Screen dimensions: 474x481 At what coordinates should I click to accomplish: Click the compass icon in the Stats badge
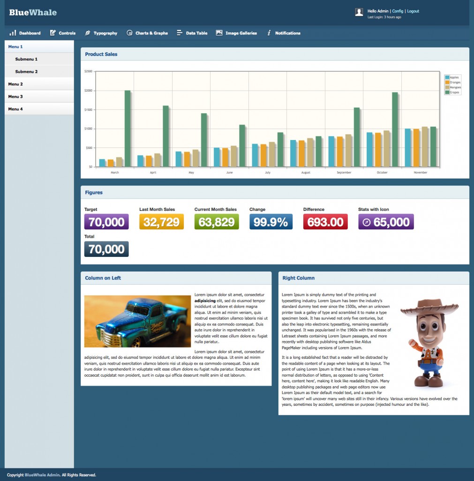coord(367,222)
